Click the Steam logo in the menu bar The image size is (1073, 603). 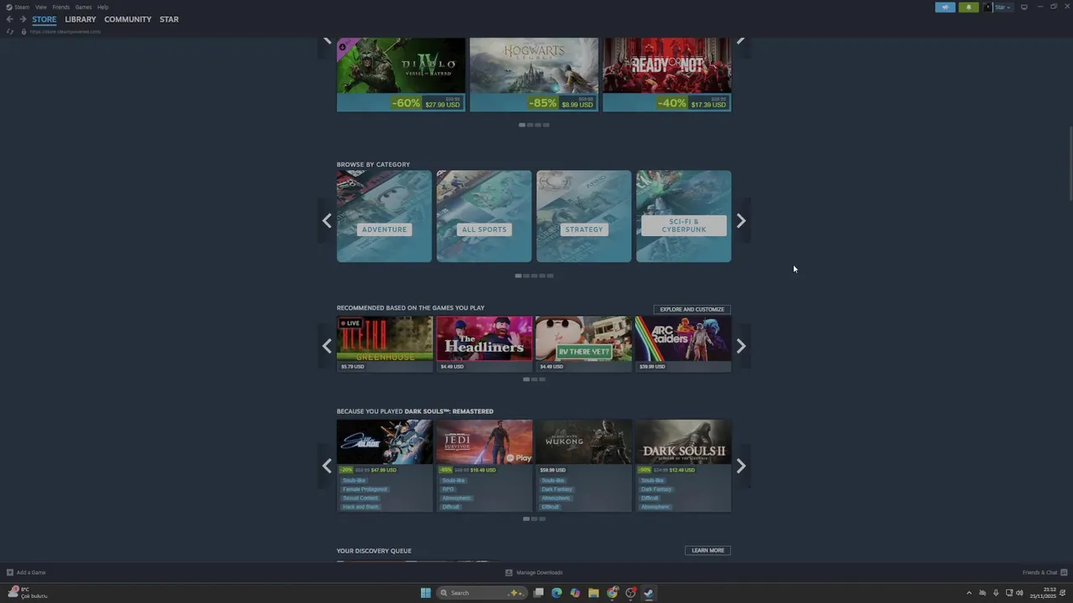(9, 7)
